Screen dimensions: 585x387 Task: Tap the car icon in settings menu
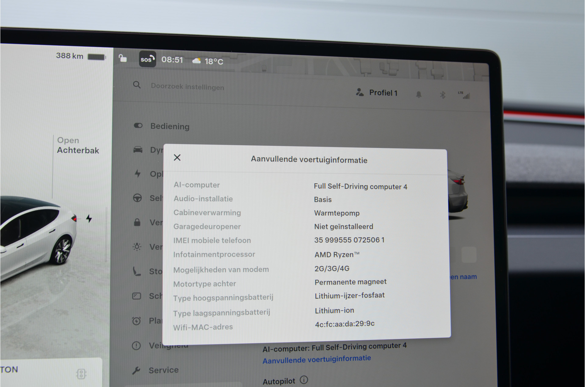(138, 150)
